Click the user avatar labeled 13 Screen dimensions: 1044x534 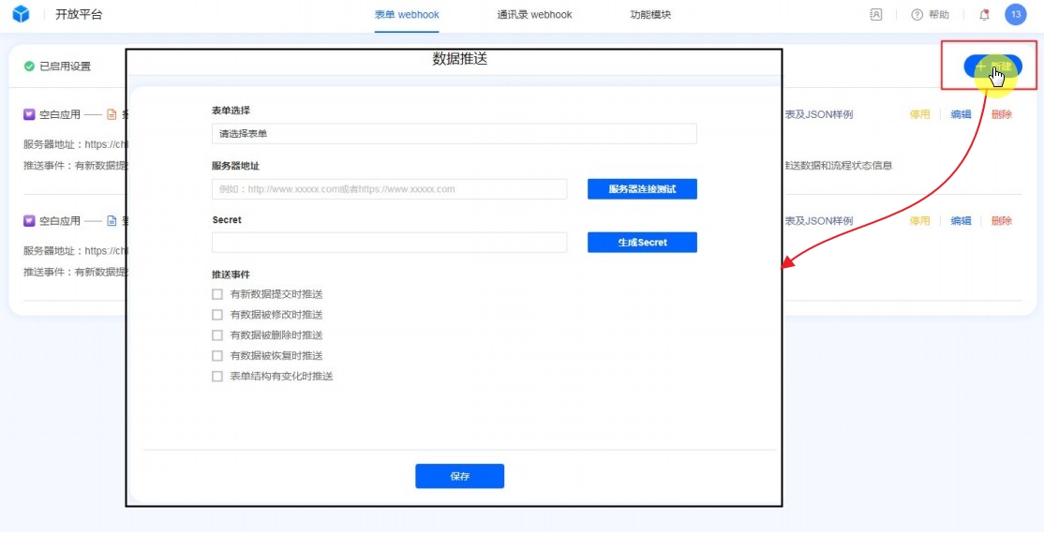coord(1015,15)
